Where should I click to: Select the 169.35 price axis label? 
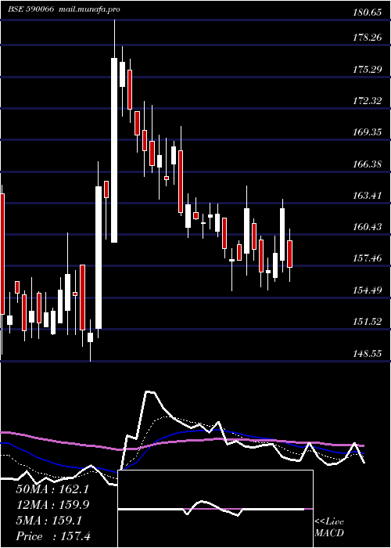(x=367, y=132)
